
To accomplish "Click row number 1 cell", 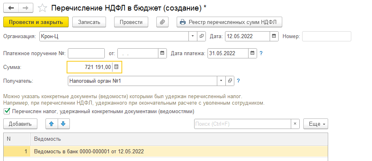I will pyautogui.click(x=17, y=151).
